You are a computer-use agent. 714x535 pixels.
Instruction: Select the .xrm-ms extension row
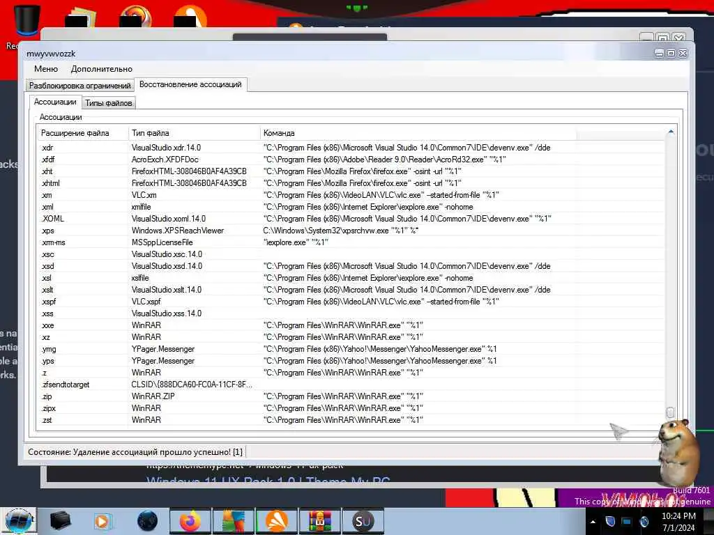351,242
